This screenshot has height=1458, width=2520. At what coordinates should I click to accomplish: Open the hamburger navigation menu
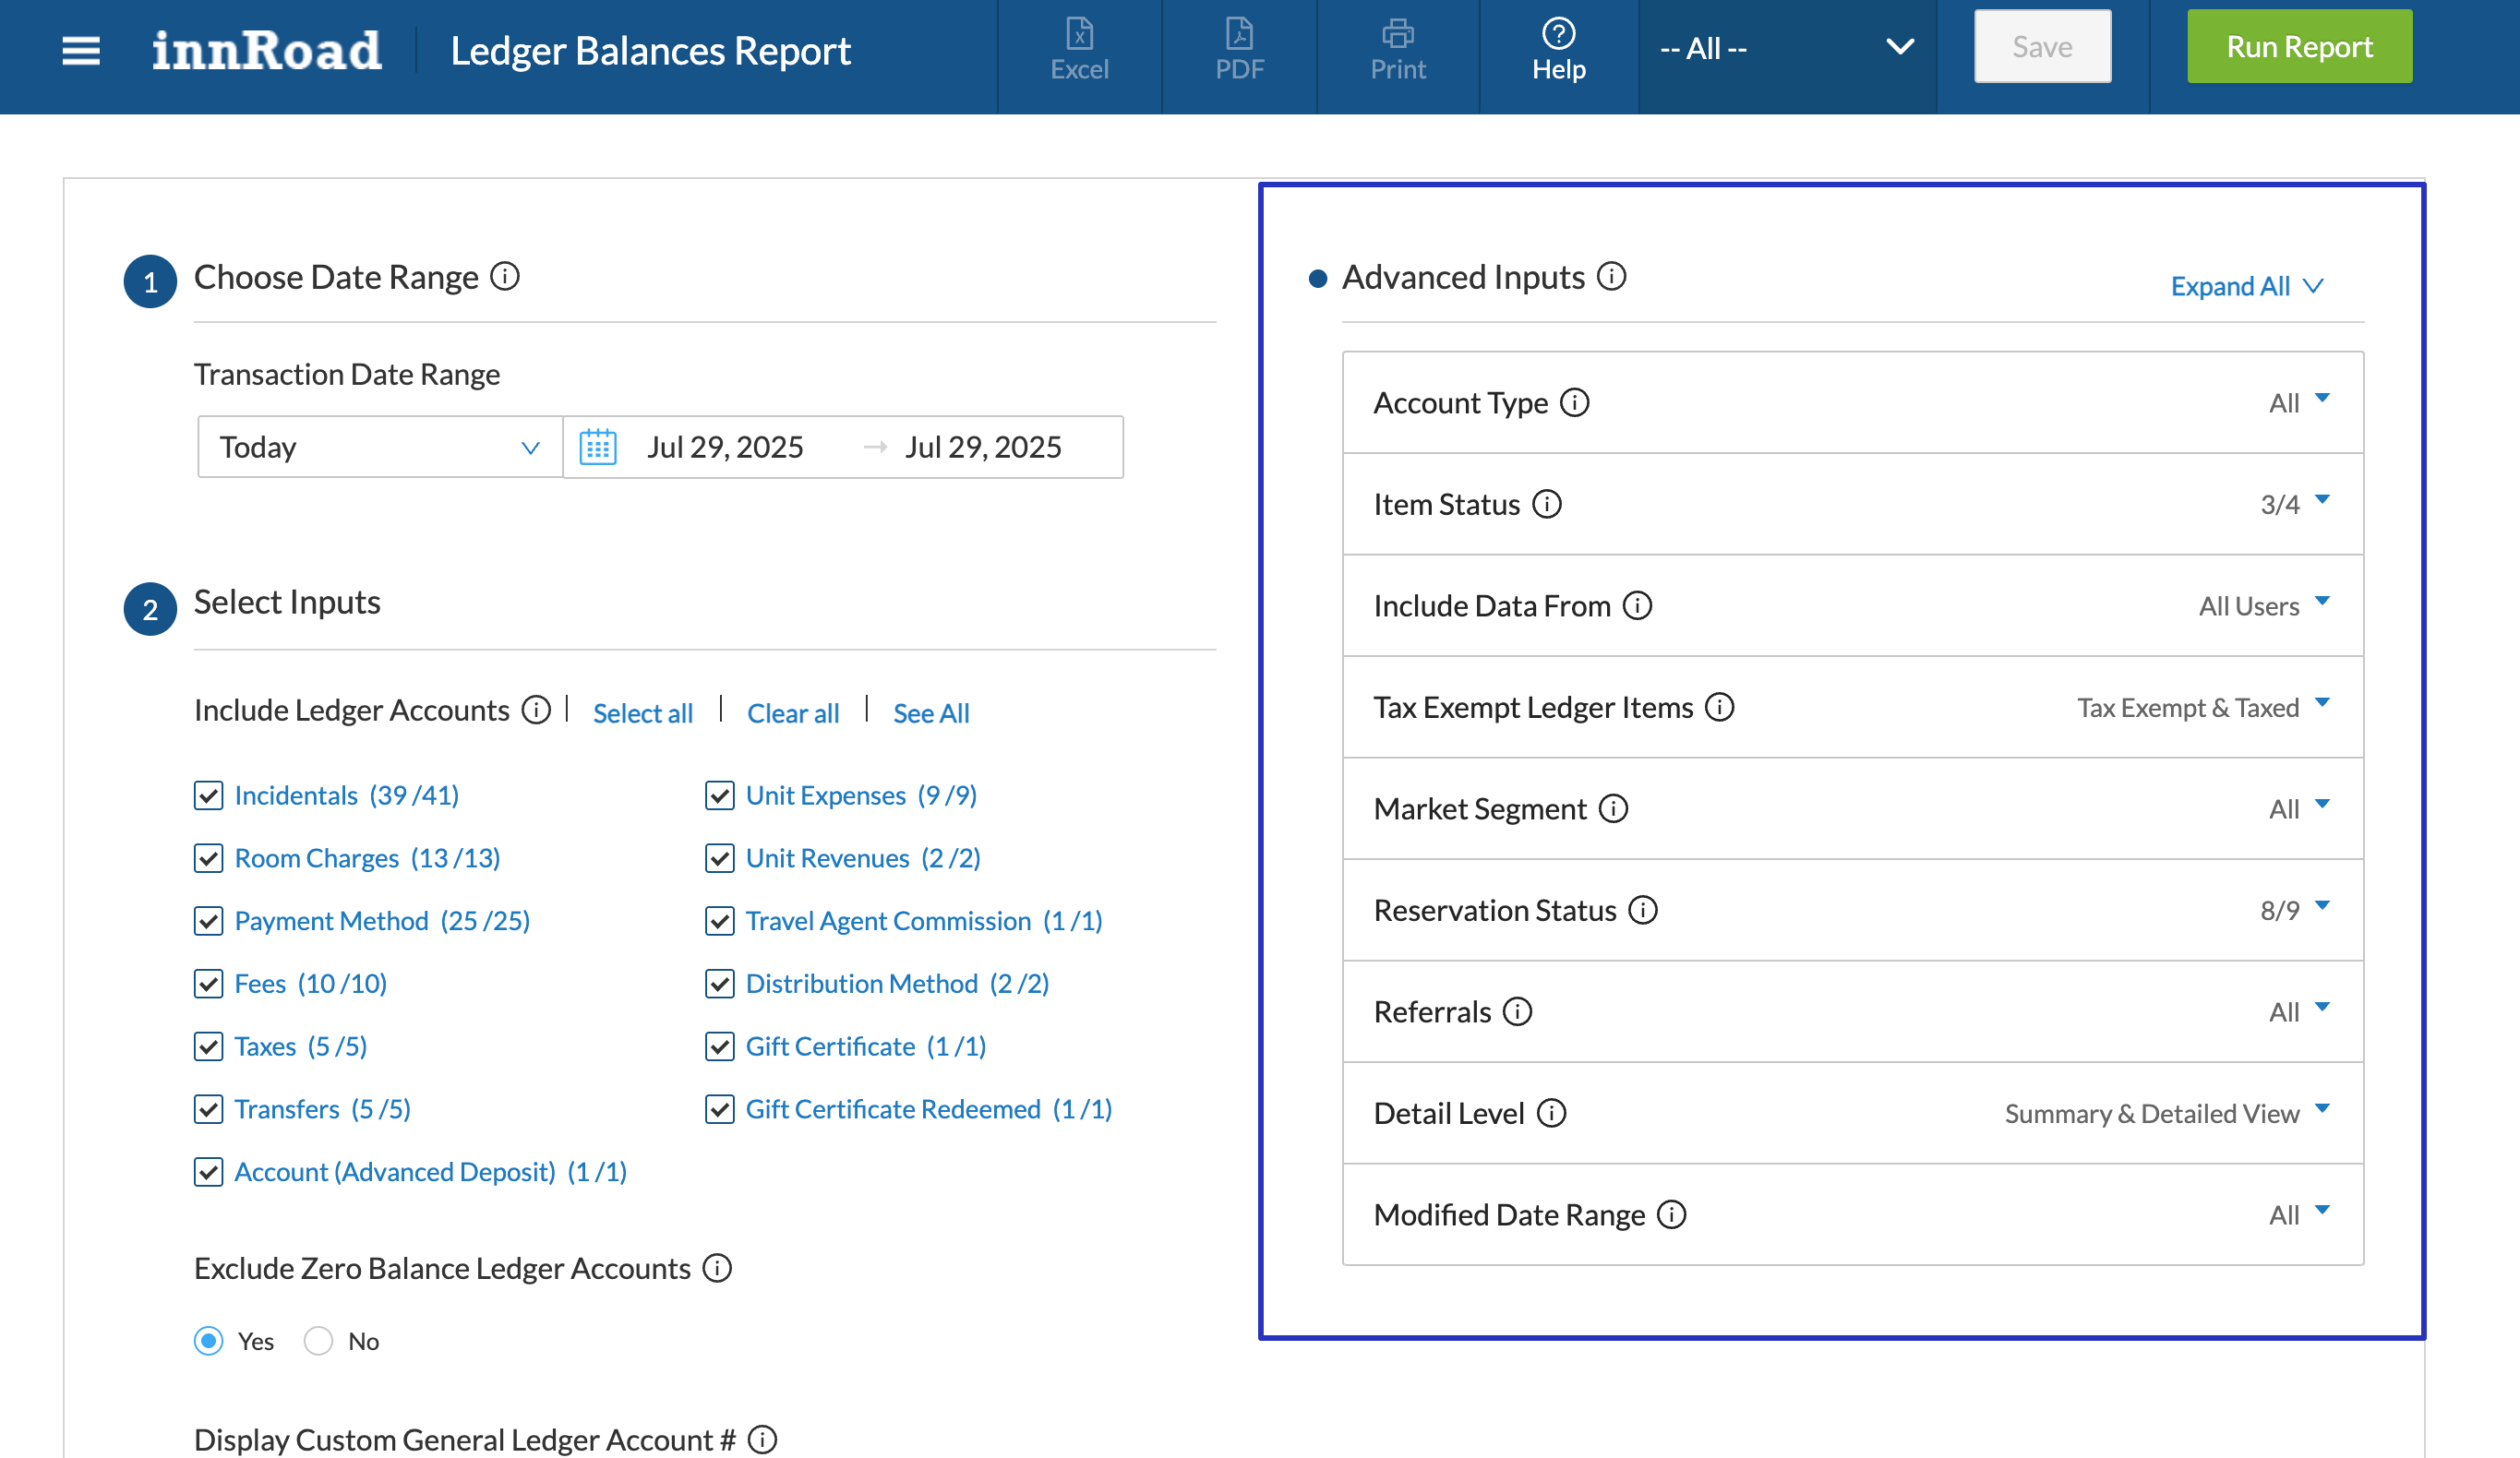81,50
